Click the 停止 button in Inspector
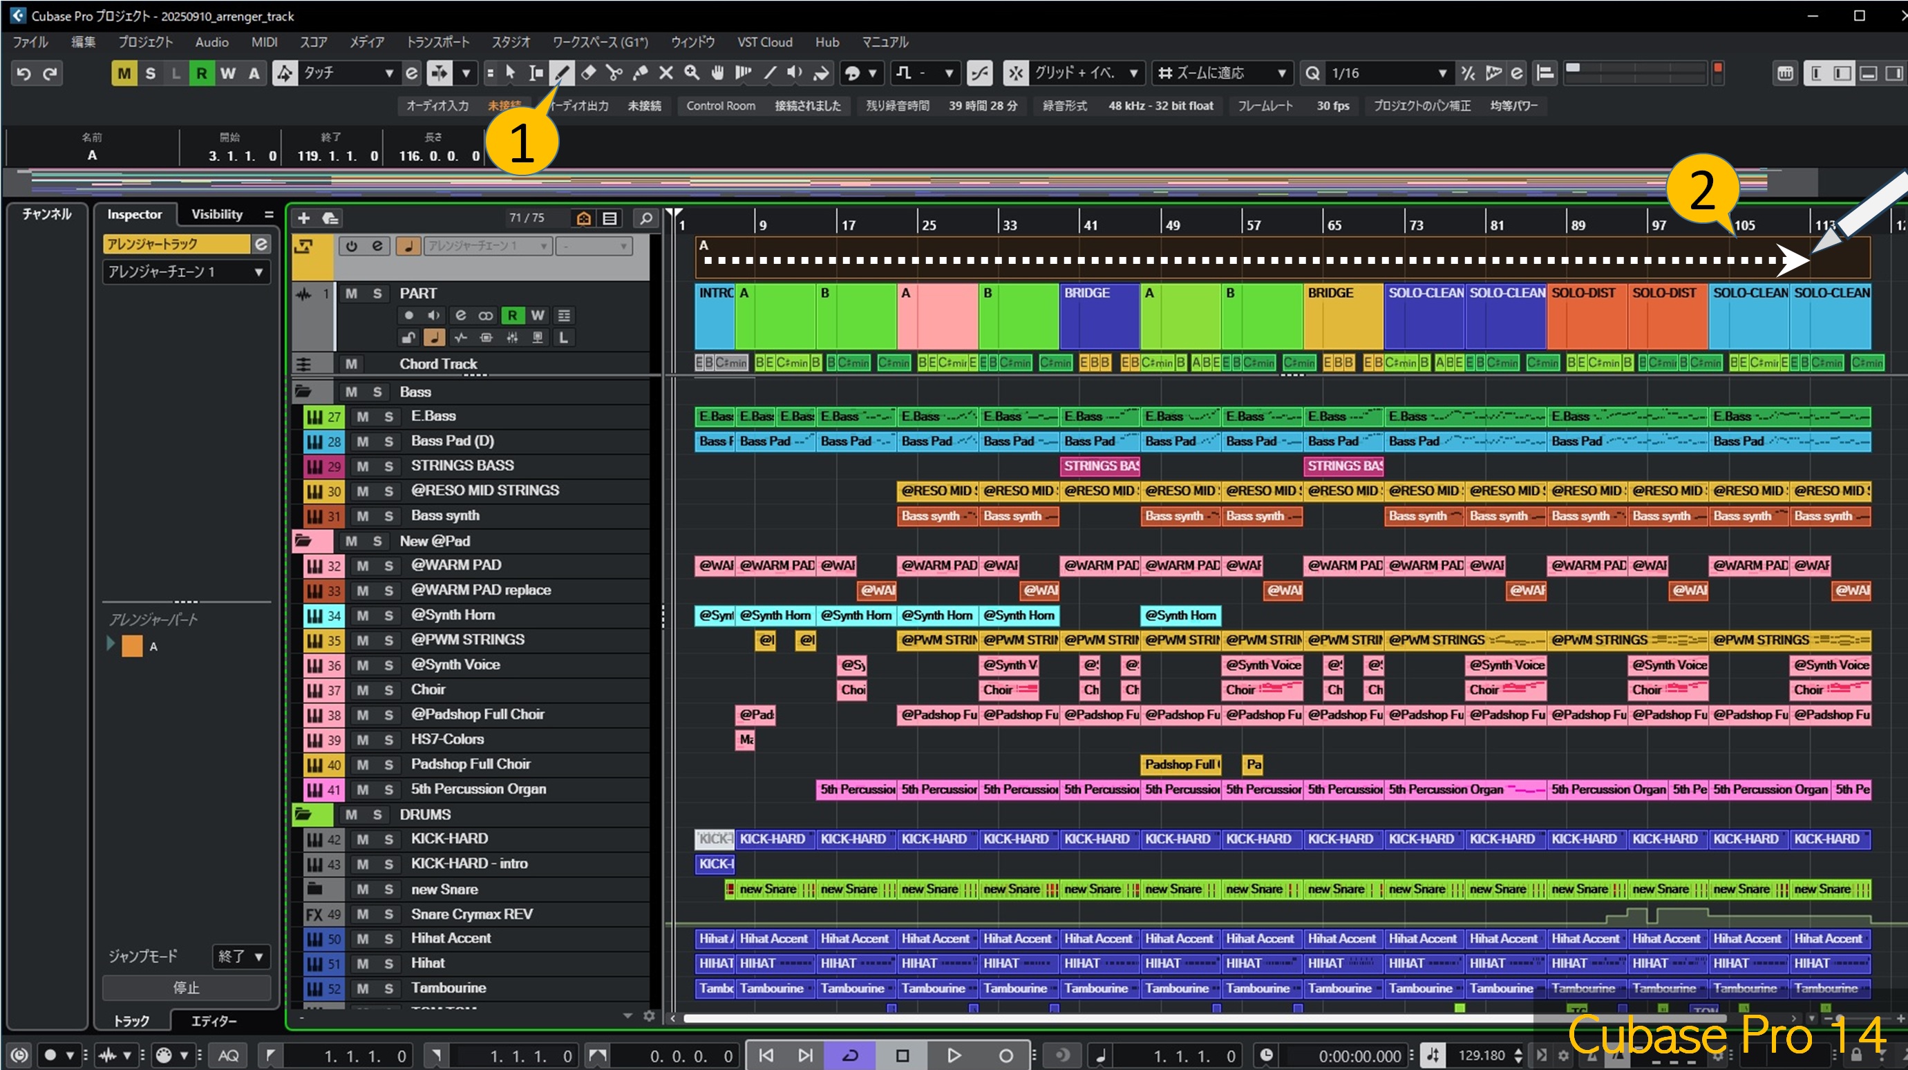 tap(186, 987)
